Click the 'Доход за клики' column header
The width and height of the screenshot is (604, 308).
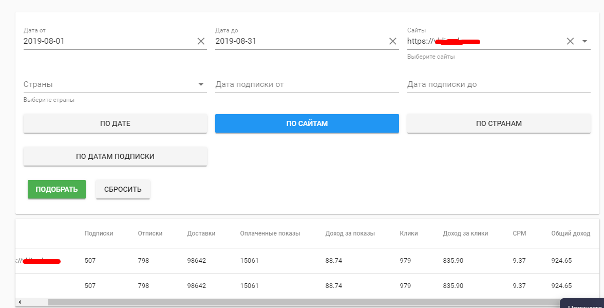(x=465, y=233)
